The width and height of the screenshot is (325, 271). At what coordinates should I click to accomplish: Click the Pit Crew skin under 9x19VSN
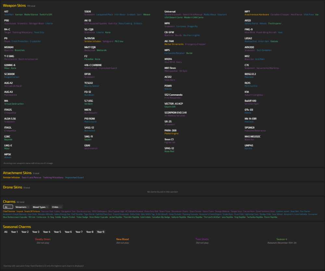pos(119,41)
